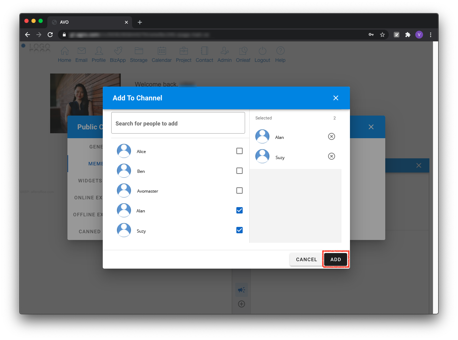The height and width of the screenshot is (340, 458).
Task: Click the password key icon in address bar
Action: point(371,35)
